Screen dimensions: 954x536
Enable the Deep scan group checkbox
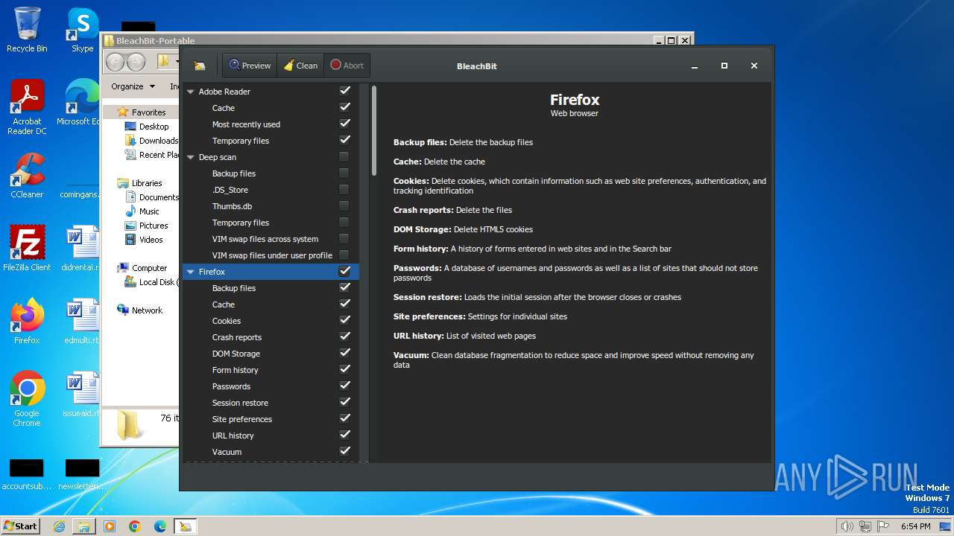pyautogui.click(x=344, y=156)
